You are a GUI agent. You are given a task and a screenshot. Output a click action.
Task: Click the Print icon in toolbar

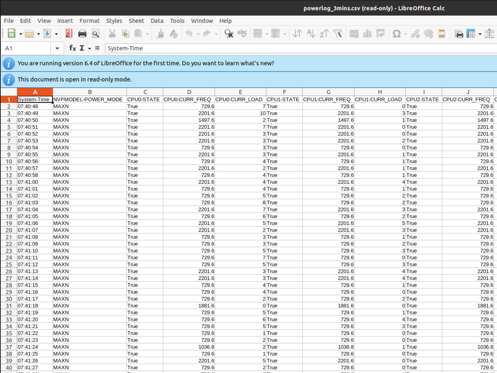coord(82,34)
